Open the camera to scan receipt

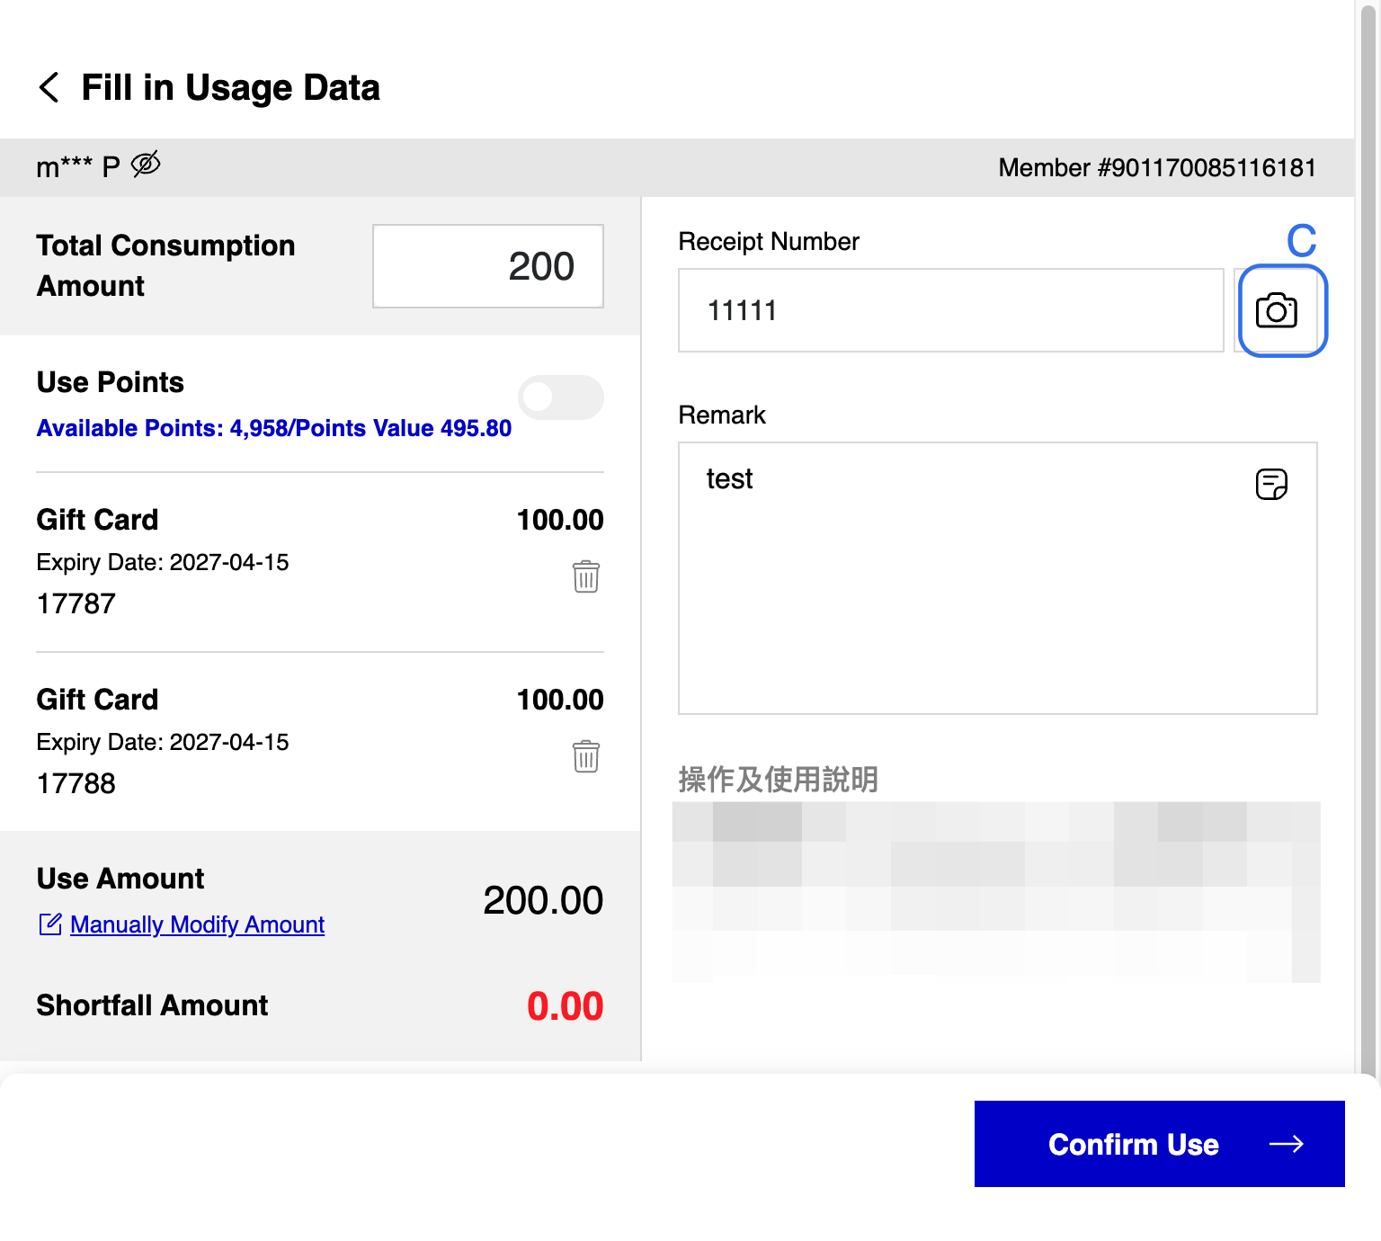1277,310
